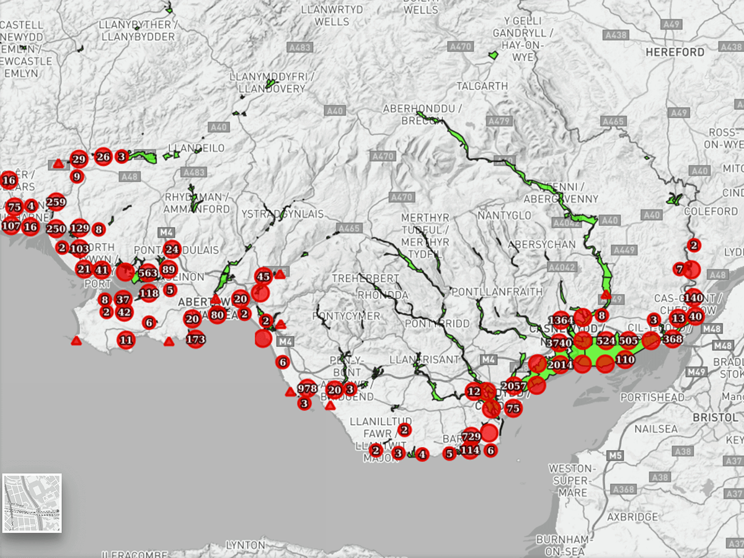Screen dimensions: 744x558
Task: Select the 2057 cluster near Caerdydd
Action: click(x=515, y=386)
